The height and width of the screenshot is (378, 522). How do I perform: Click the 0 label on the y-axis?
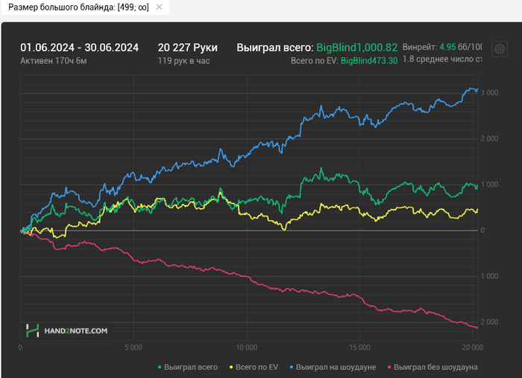(x=482, y=230)
